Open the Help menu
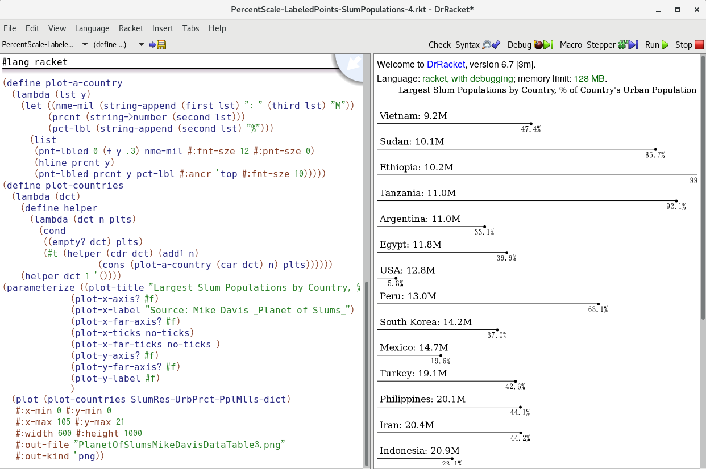Viewport: 706px width, 469px height. [x=217, y=28]
